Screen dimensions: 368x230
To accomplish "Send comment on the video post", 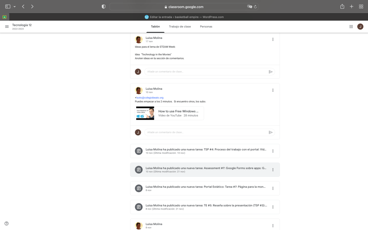I will coord(271,132).
